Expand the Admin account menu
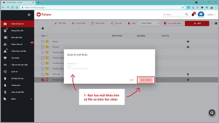This screenshot has width=219, height=123. (211, 15)
